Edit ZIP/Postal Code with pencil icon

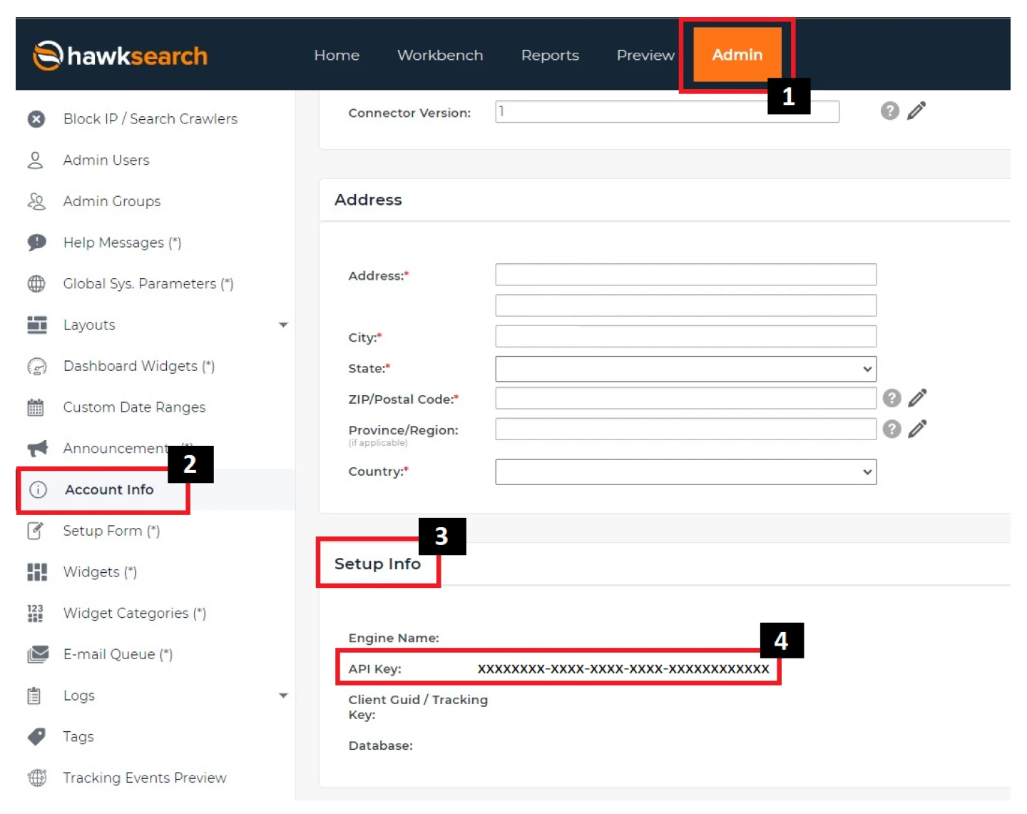pos(918,398)
